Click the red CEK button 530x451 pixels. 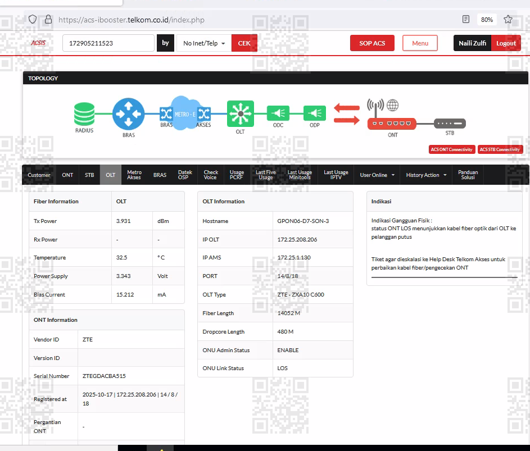[x=244, y=43]
